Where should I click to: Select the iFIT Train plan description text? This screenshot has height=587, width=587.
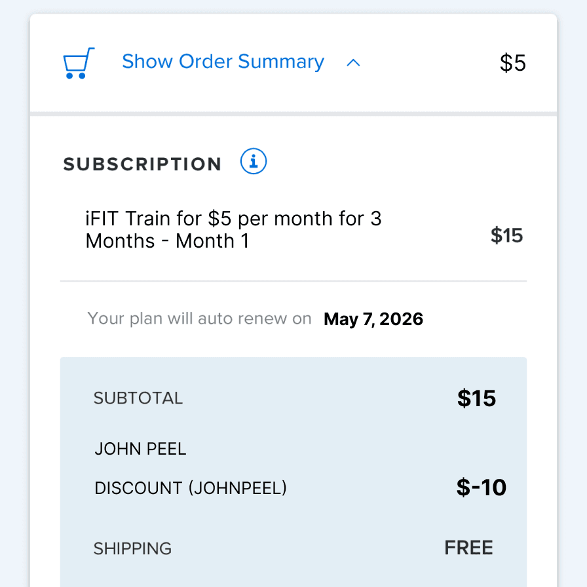233,229
